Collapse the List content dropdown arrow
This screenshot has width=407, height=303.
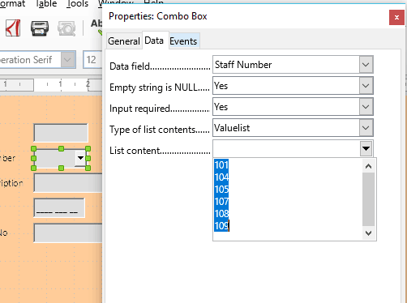pyautogui.click(x=366, y=149)
